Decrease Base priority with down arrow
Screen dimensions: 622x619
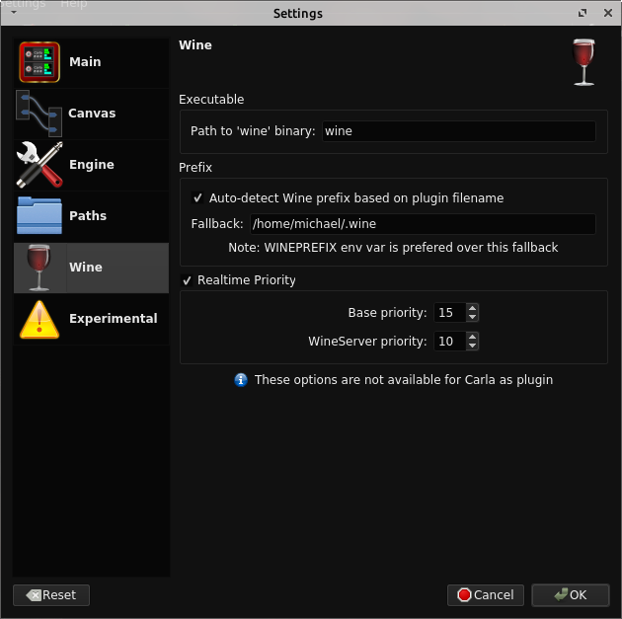click(472, 317)
